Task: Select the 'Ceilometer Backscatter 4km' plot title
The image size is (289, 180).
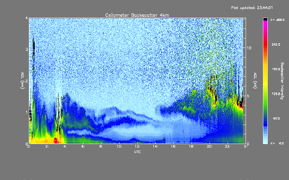Action: (x=137, y=15)
